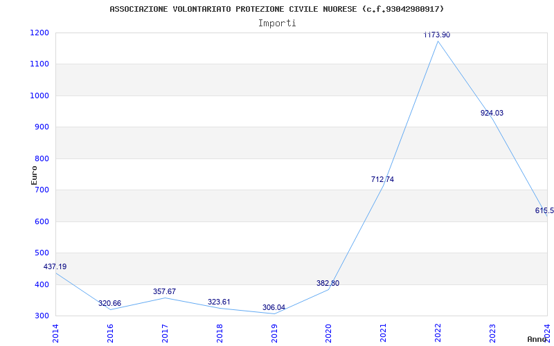This screenshot has height=346, width=554.
Task: Select the data label 357.67
Action: point(164,291)
